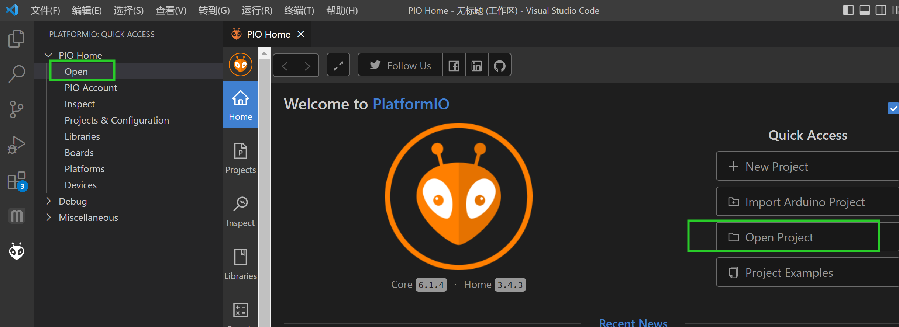Screen dimensions: 899x327
Task: Open the Extensions view with badge
Action: click(16, 181)
